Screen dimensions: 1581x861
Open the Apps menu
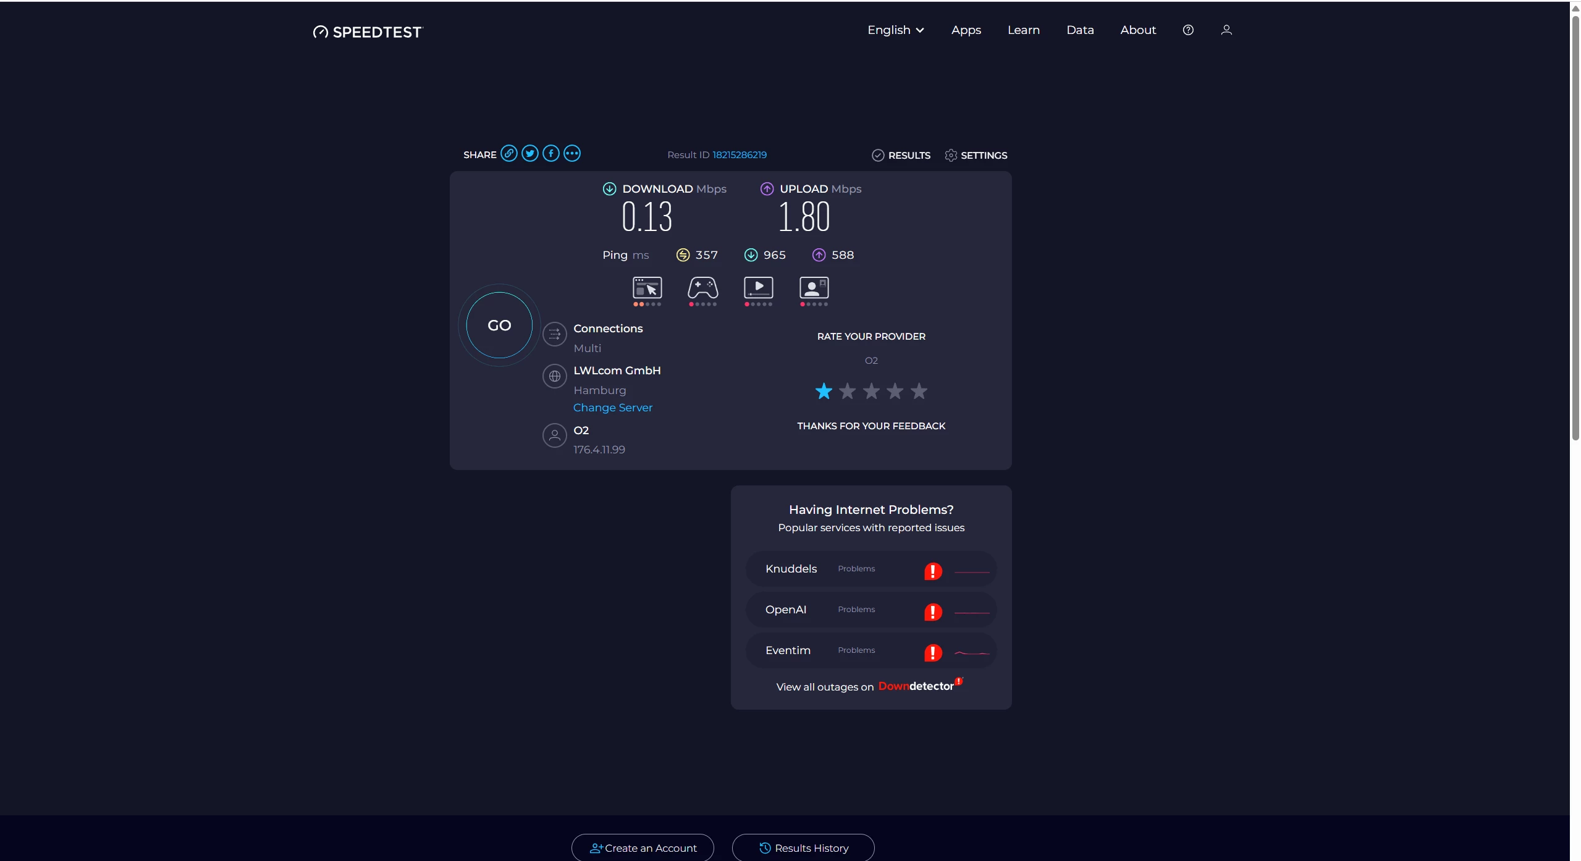tap(966, 30)
